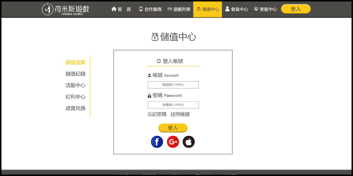
Task: Open 儲值中心 tab in the navigation bar
Action: tap(208, 9)
